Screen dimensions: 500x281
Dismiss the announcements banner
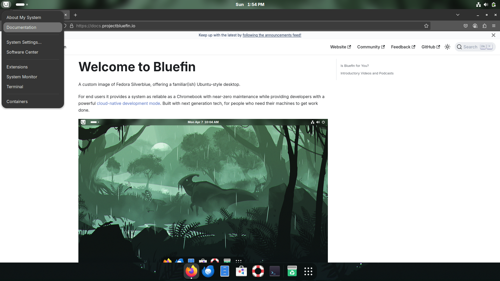[493, 35]
